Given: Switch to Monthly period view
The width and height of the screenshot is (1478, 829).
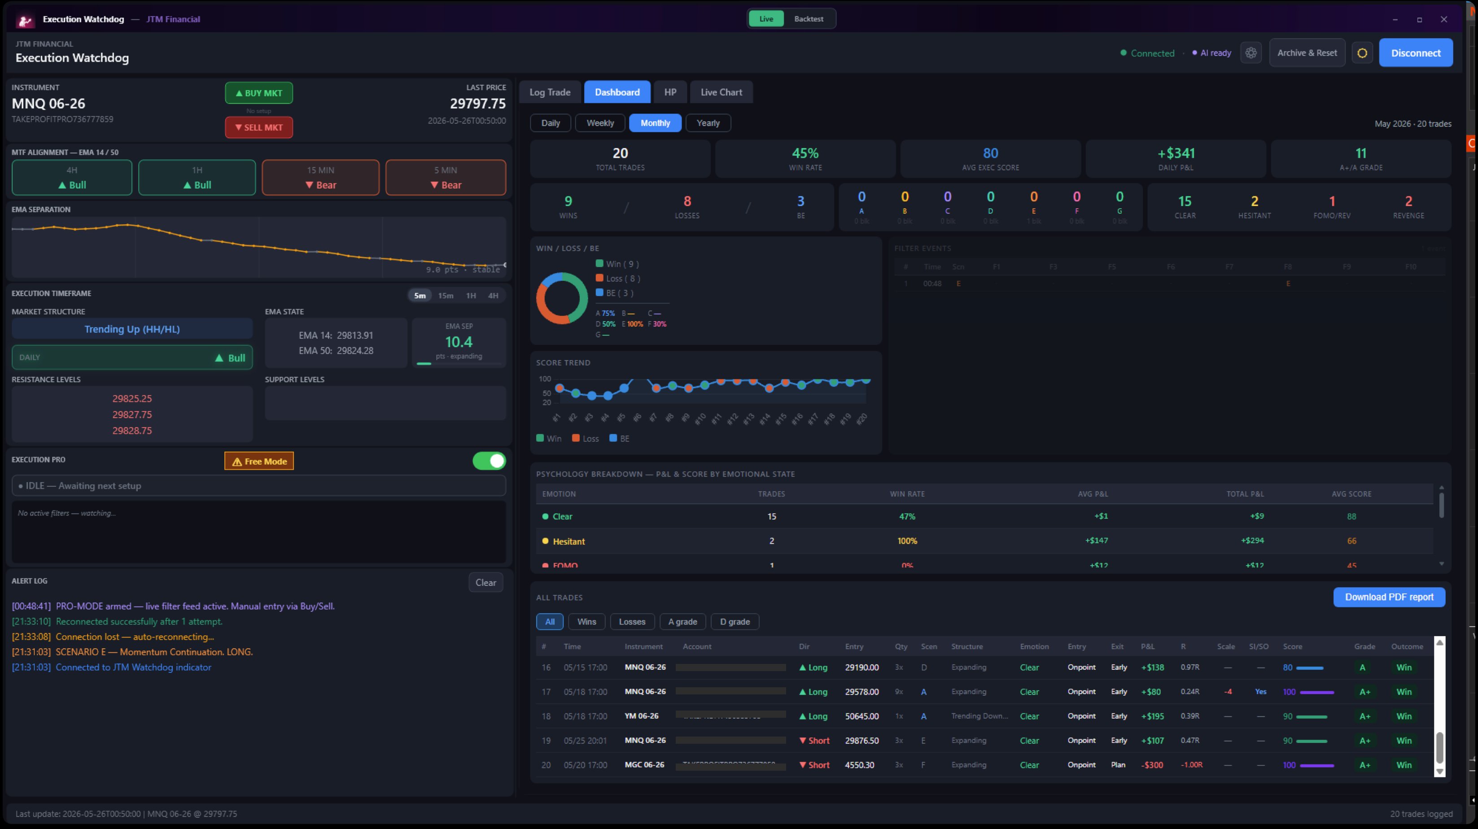Looking at the screenshot, I should click(655, 123).
